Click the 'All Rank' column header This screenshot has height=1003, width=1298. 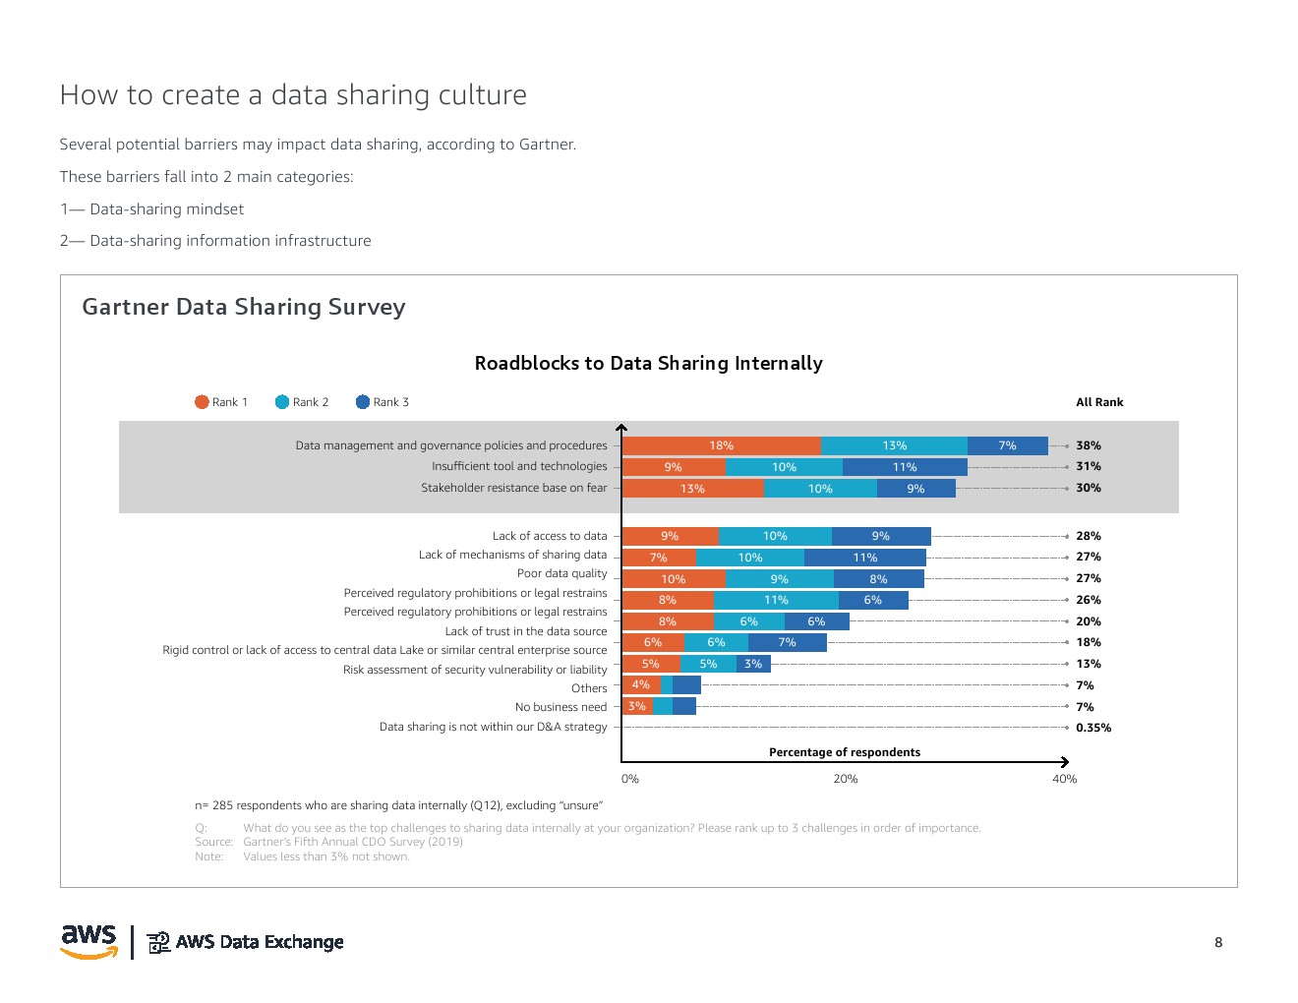(x=1098, y=402)
